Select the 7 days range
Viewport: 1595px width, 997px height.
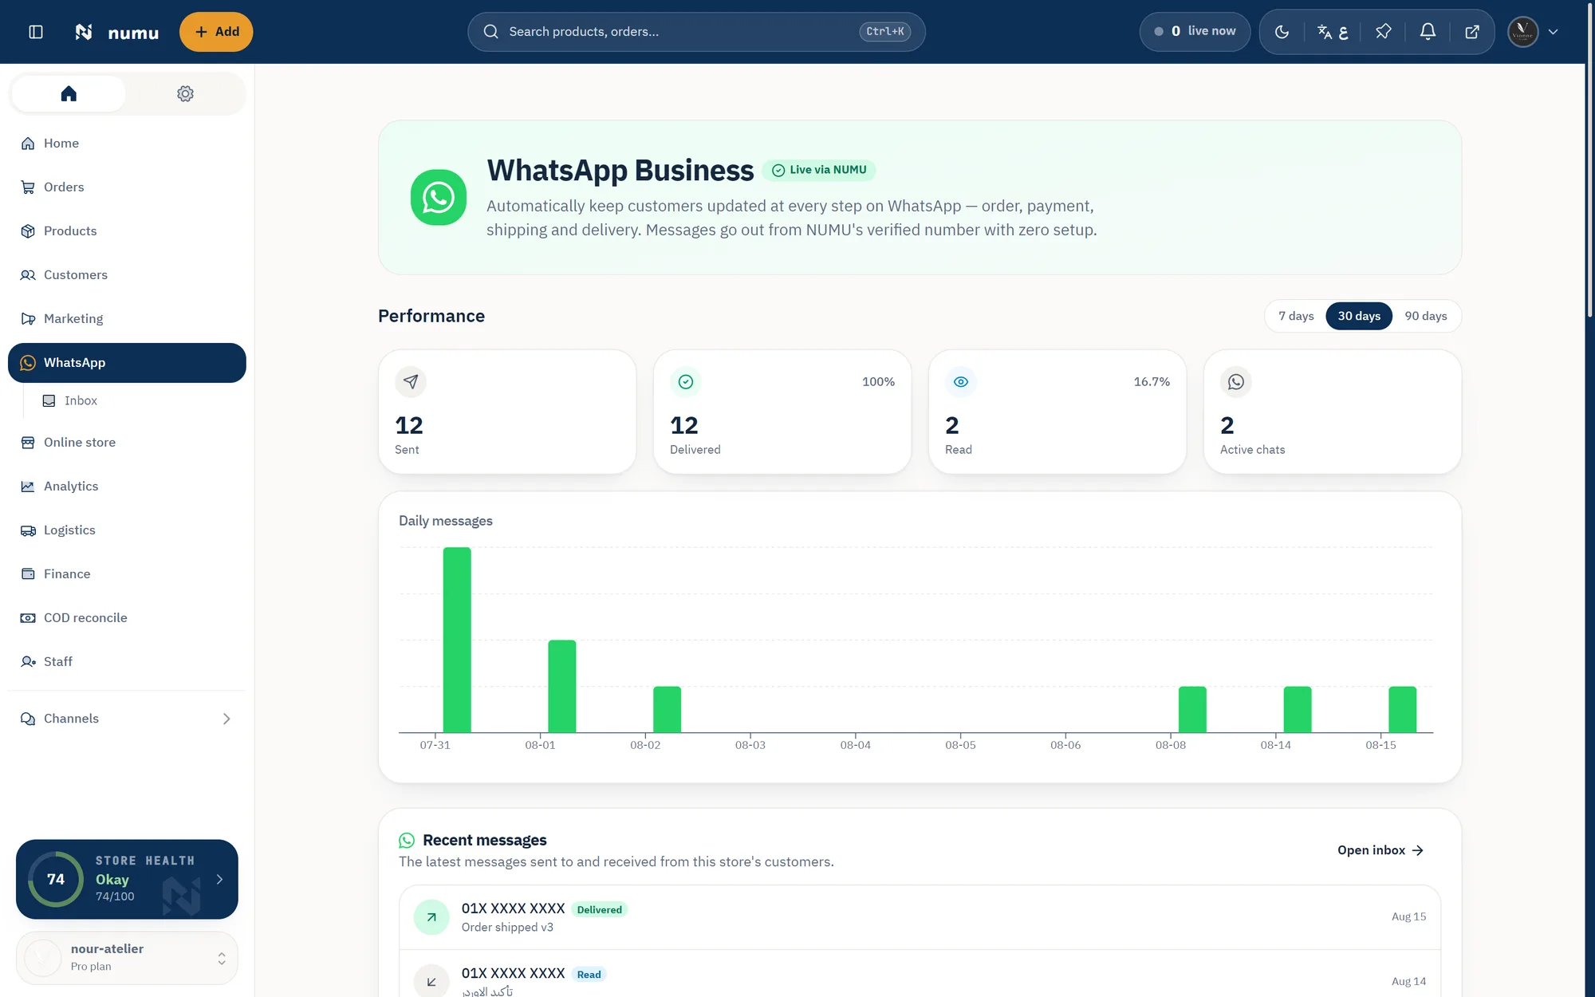[1296, 317]
